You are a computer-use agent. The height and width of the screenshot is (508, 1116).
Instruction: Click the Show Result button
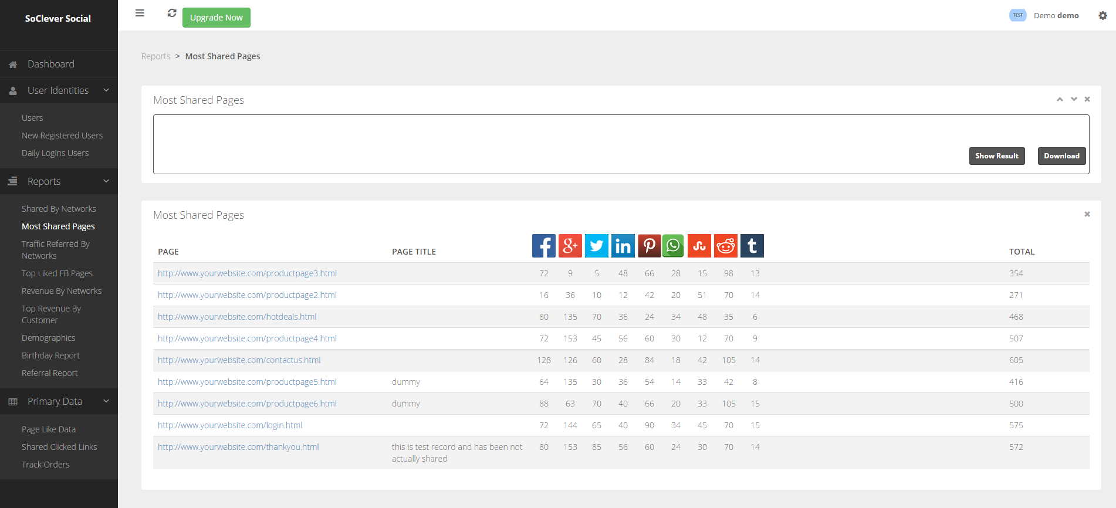click(997, 156)
